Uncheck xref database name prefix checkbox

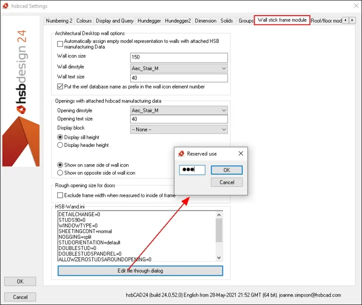(x=60, y=87)
